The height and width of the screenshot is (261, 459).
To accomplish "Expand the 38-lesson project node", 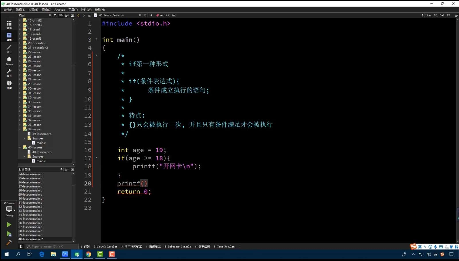I will 20,125.
